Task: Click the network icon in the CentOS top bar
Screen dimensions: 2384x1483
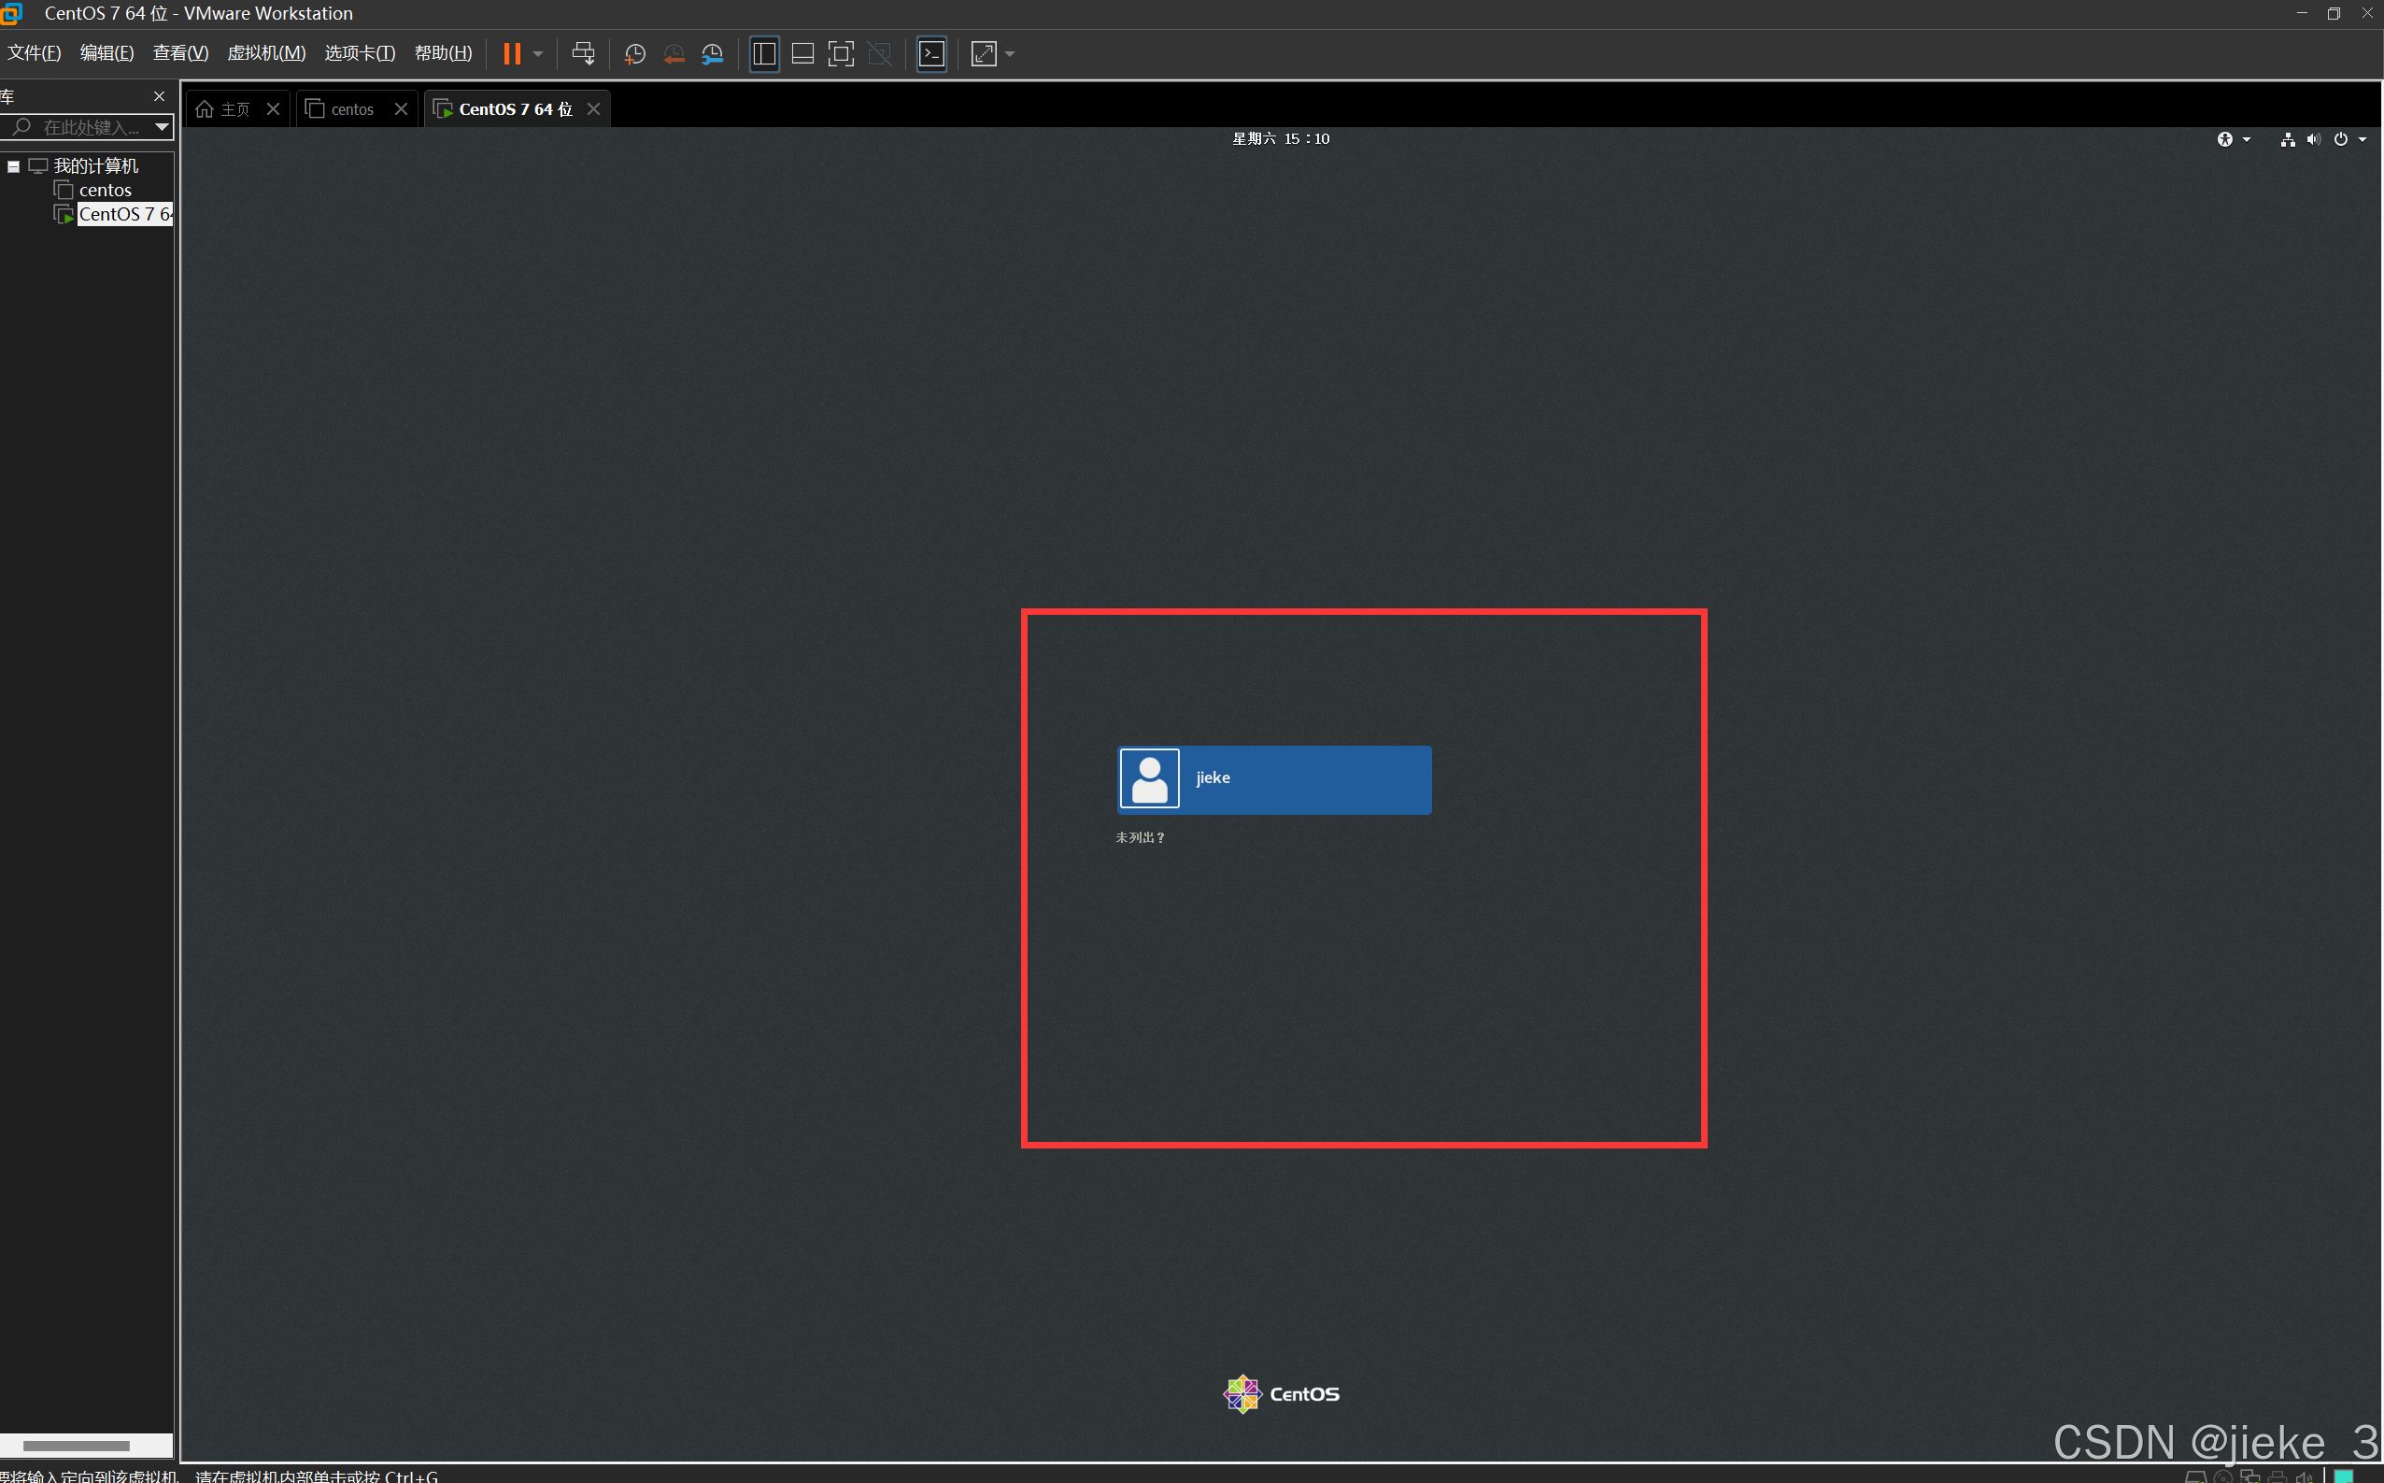Action: 2287,139
